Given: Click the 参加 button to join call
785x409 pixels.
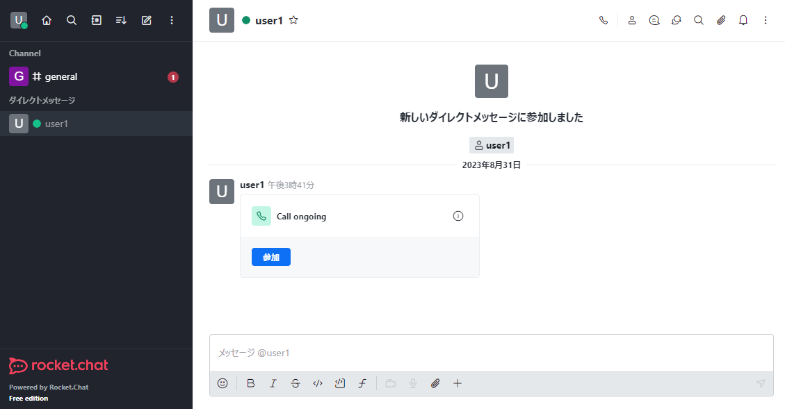Looking at the screenshot, I should (x=270, y=257).
